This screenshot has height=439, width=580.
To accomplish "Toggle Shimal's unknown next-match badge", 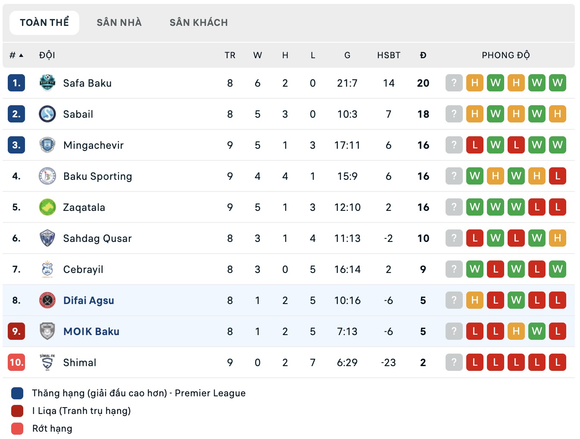I will click(x=454, y=362).
